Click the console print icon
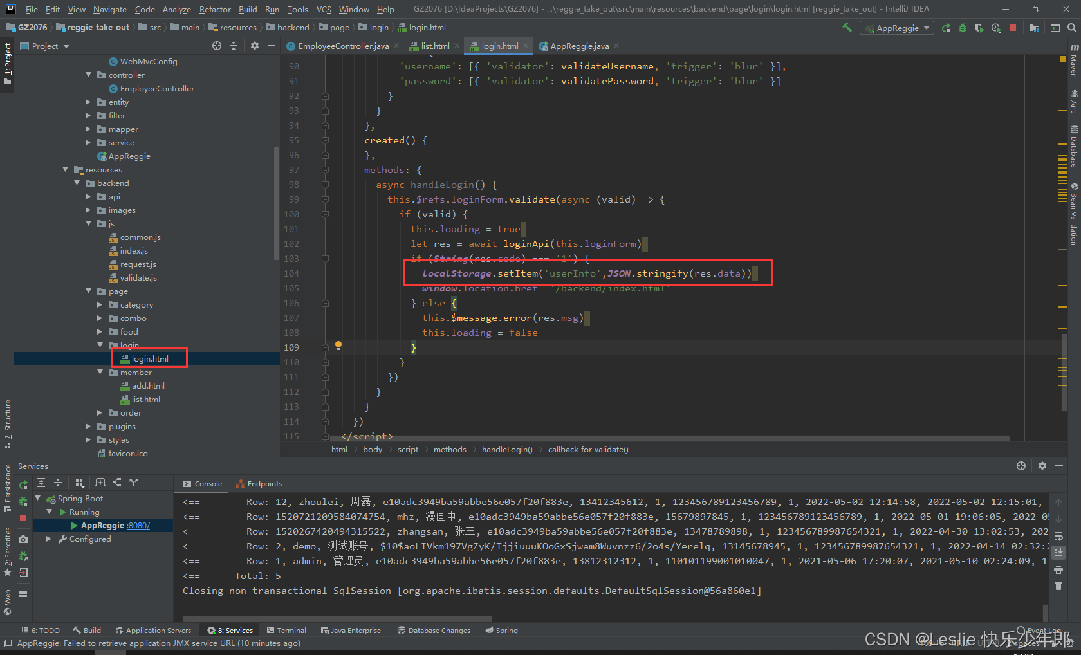Viewport: 1081px width, 655px height. (x=1058, y=569)
